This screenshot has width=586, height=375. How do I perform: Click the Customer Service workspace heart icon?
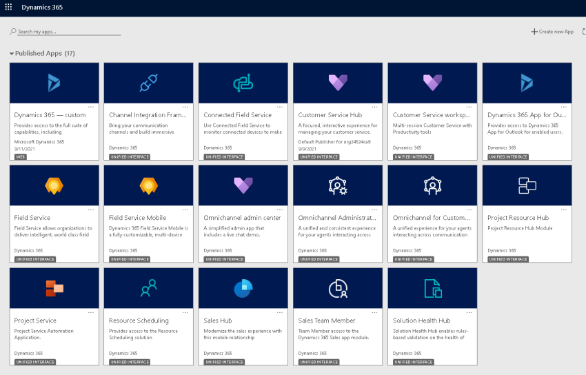(432, 83)
